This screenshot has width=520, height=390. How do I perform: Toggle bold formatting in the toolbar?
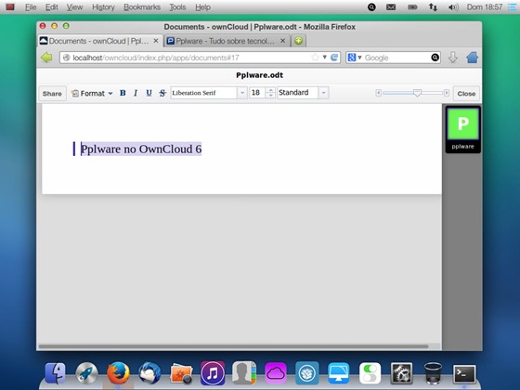click(x=123, y=93)
